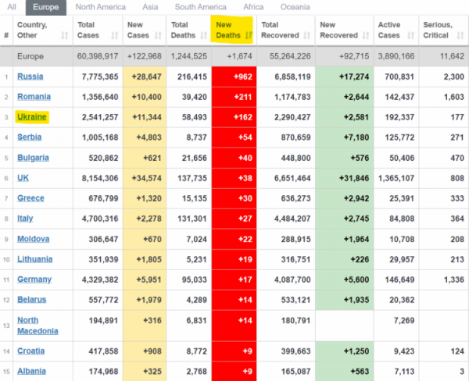Switch to the North America tab
This screenshot has height=381, width=469.
tap(101, 7)
